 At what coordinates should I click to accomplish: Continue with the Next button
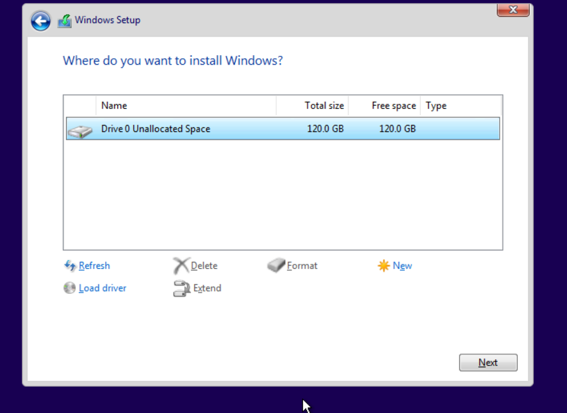point(488,362)
